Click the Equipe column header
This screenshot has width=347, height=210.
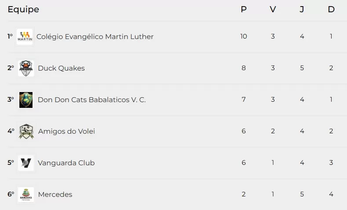[23, 9]
